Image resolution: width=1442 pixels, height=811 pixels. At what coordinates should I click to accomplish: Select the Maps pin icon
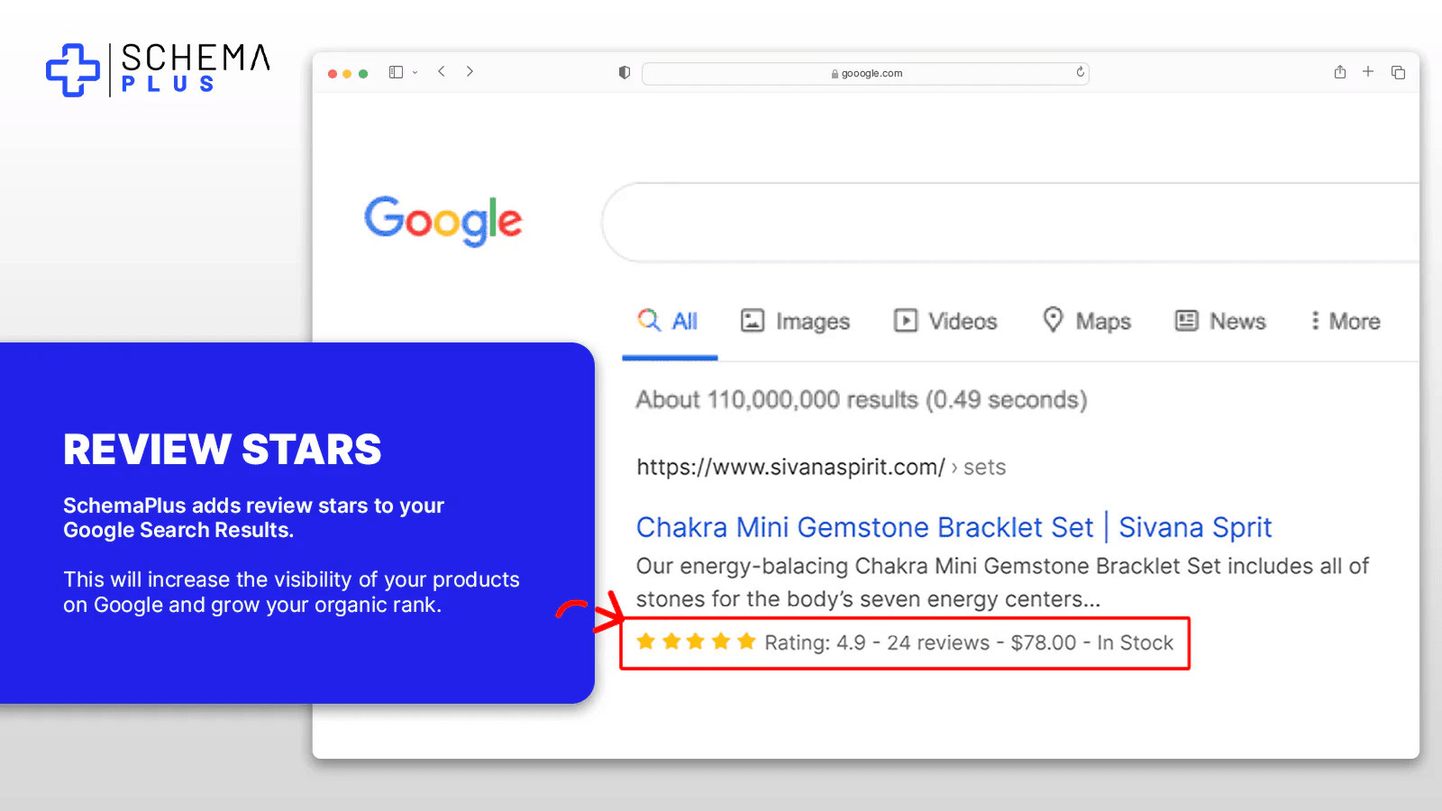[x=1054, y=321]
